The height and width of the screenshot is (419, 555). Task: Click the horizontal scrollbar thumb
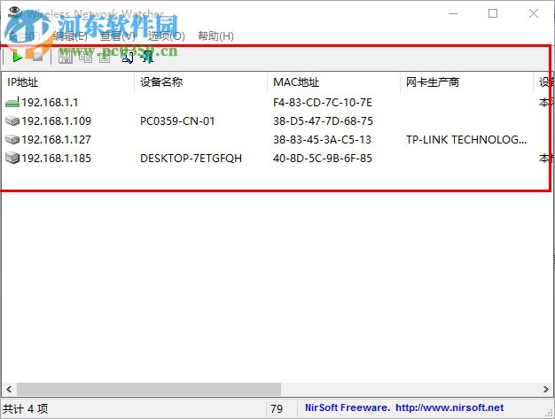(149, 389)
